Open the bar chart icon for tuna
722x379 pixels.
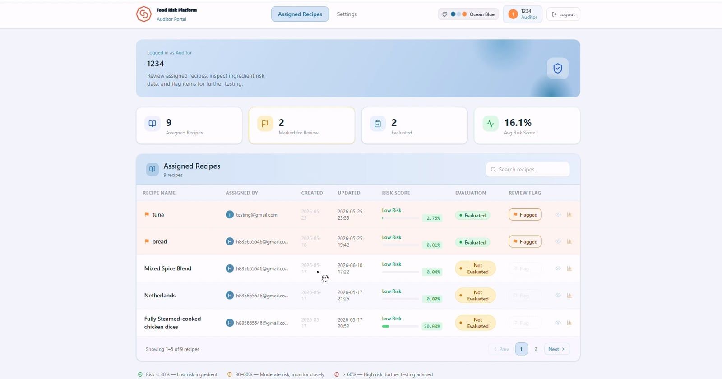point(569,215)
